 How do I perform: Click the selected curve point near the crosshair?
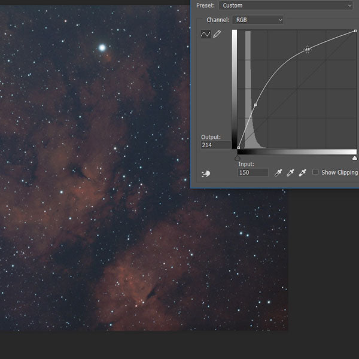pyautogui.click(x=308, y=50)
